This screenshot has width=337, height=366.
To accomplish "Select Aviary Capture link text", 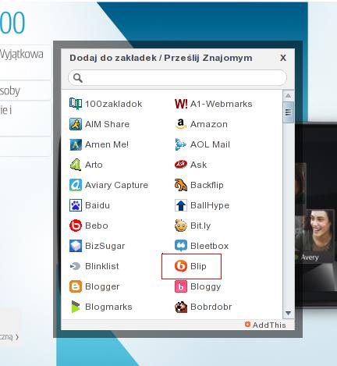I will (x=116, y=185).
